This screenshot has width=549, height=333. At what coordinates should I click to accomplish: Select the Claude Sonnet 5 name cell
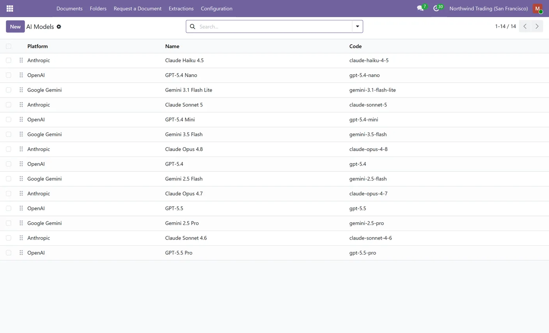click(x=184, y=105)
